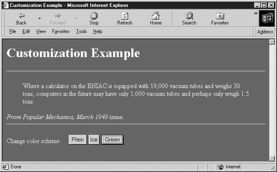The width and height of the screenshot is (277, 172).
Task: Expand the Forward history dropdown arrow
Action: point(76,18)
